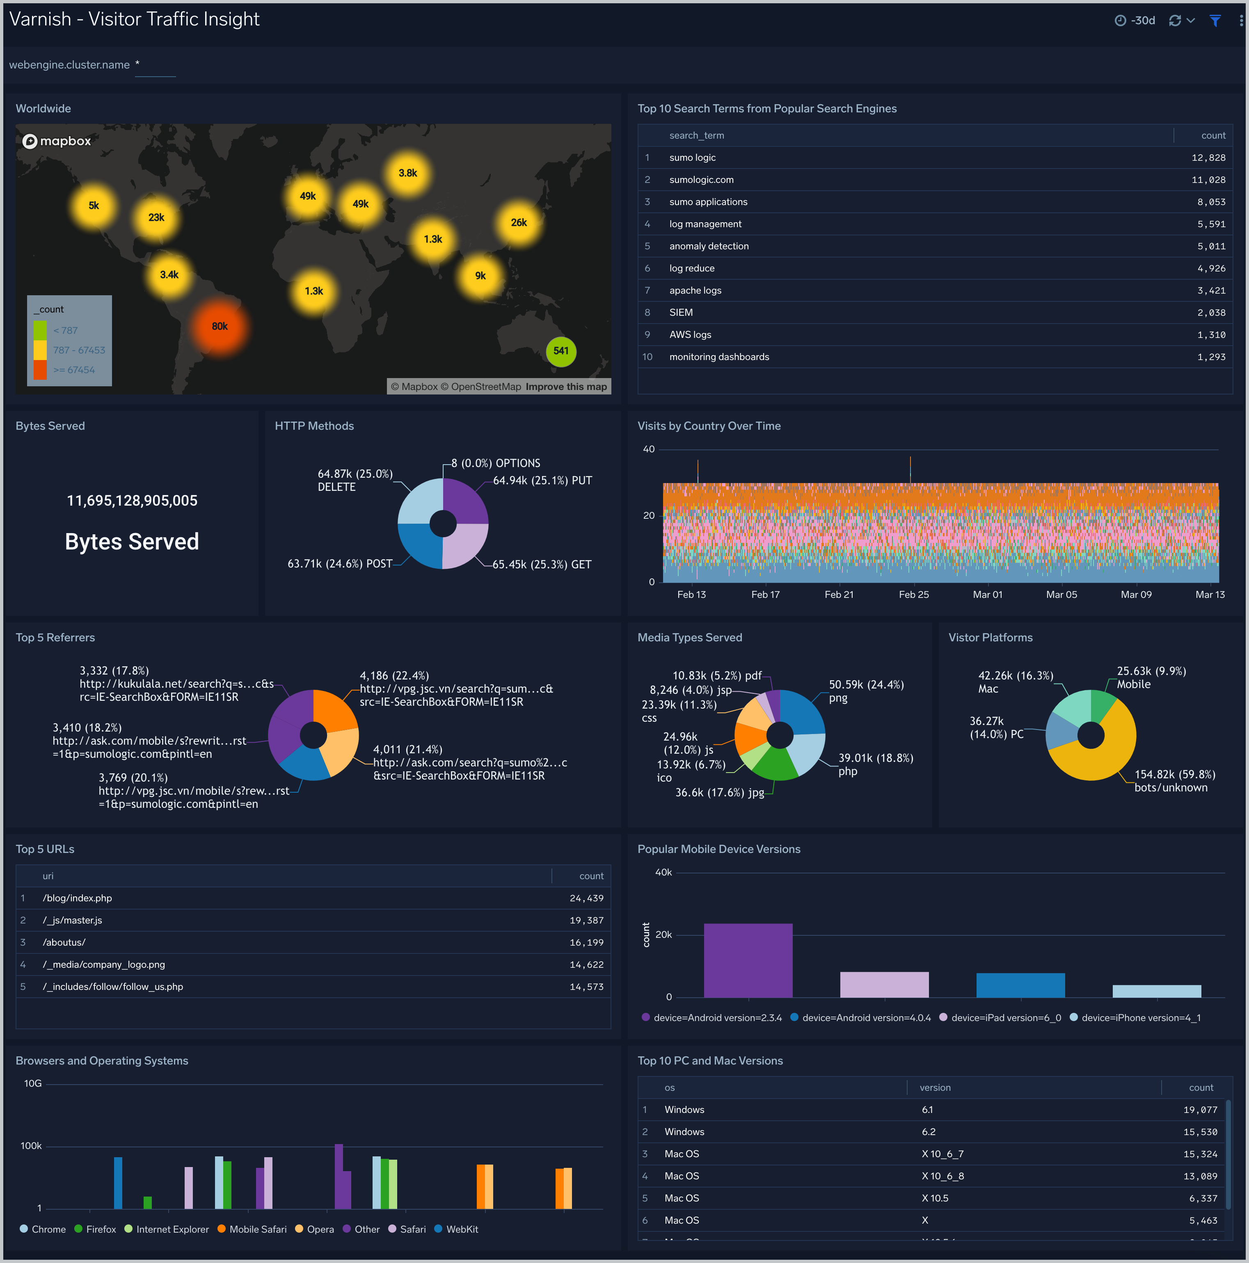
Task: Click the 'Improve this map' link
Action: click(567, 387)
